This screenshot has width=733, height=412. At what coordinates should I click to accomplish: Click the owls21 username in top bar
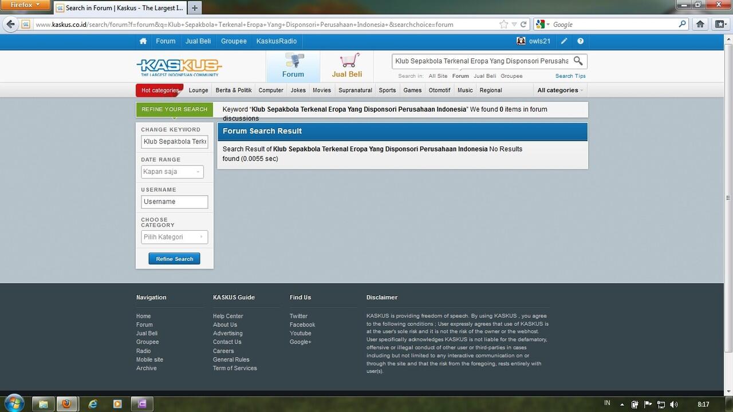point(539,41)
